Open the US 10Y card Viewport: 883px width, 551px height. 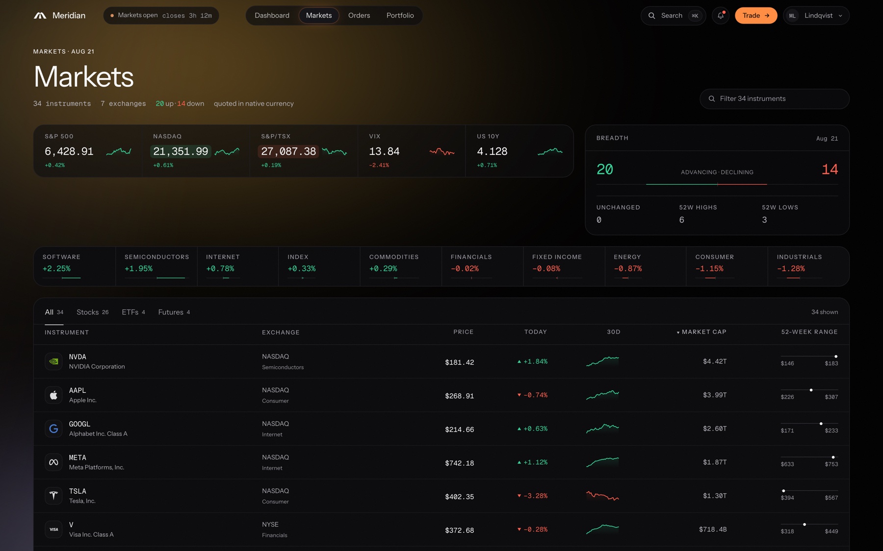pyautogui.click(x=519, y=151)
